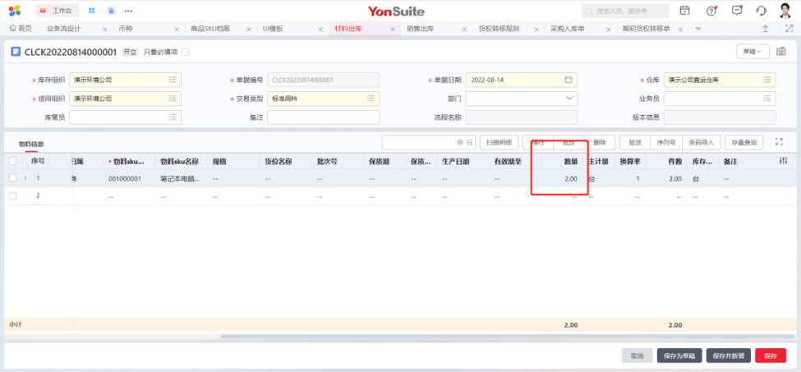Image resolution: width=801 pixels, height=372 pixels.
Task: Click the 存量查询 button
Action: [x=743, y=142]
